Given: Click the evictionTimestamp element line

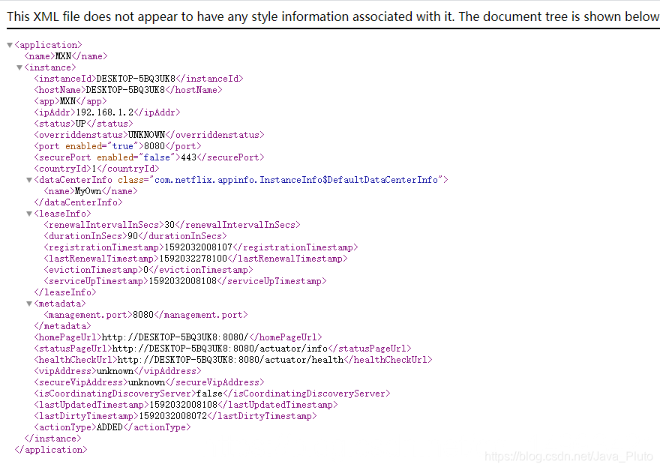Looking at the screenshot, I should click(148, 270).
